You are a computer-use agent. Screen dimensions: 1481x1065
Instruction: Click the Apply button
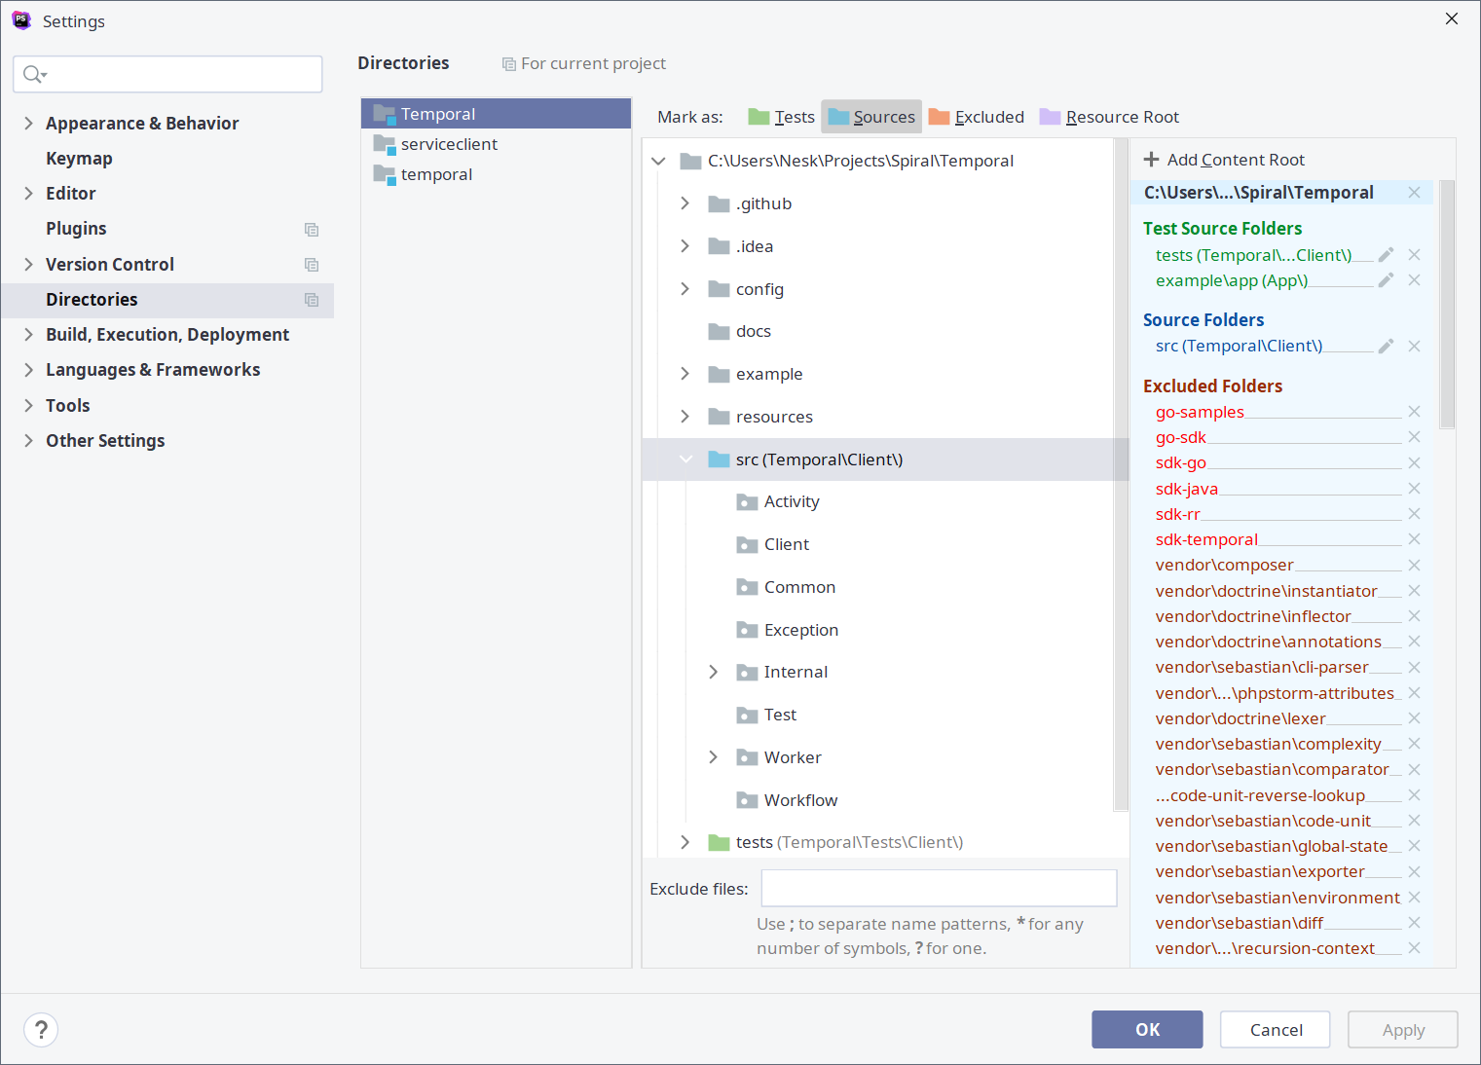click(x=1403, y=1030)
